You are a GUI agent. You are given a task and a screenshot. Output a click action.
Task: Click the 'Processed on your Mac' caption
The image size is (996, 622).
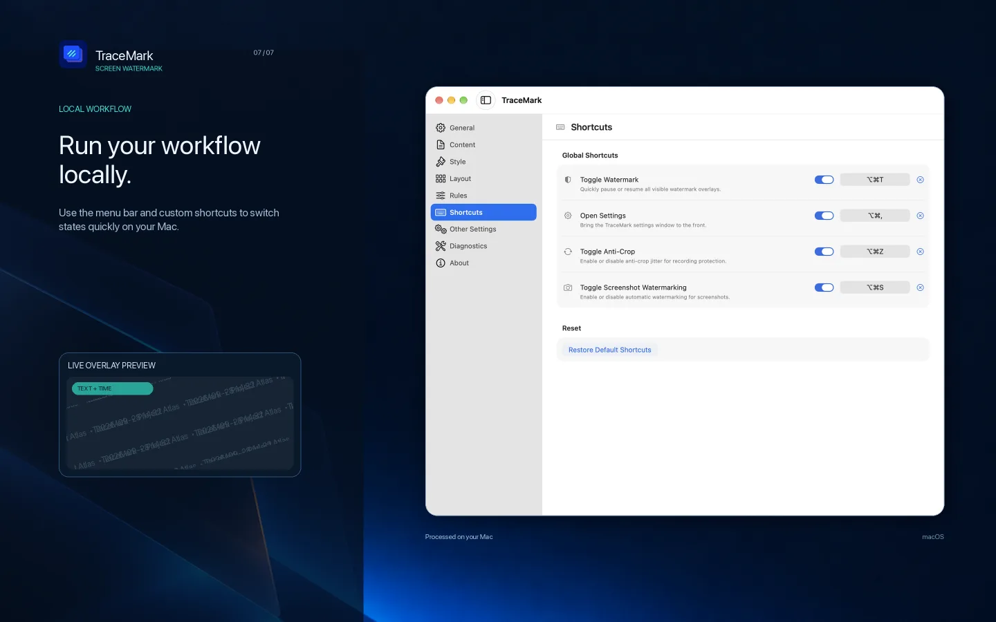coord(459,537)
